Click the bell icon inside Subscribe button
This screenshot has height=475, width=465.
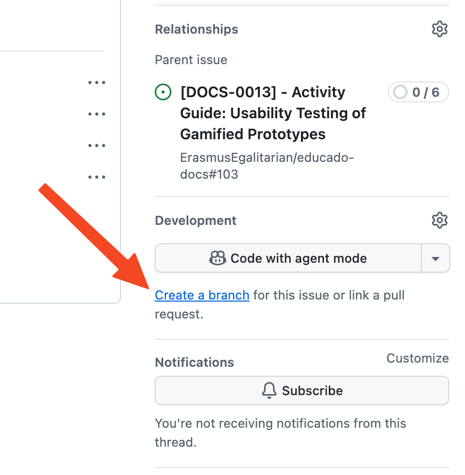tap(269, 390)
